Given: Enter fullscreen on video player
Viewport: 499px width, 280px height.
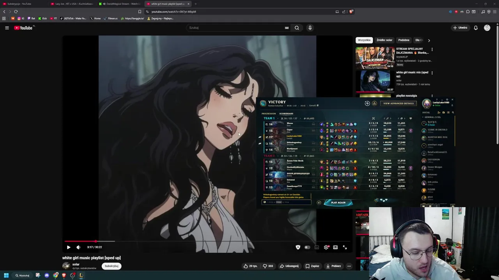Looking at the screenshot, I should click(x=345, y=247).
